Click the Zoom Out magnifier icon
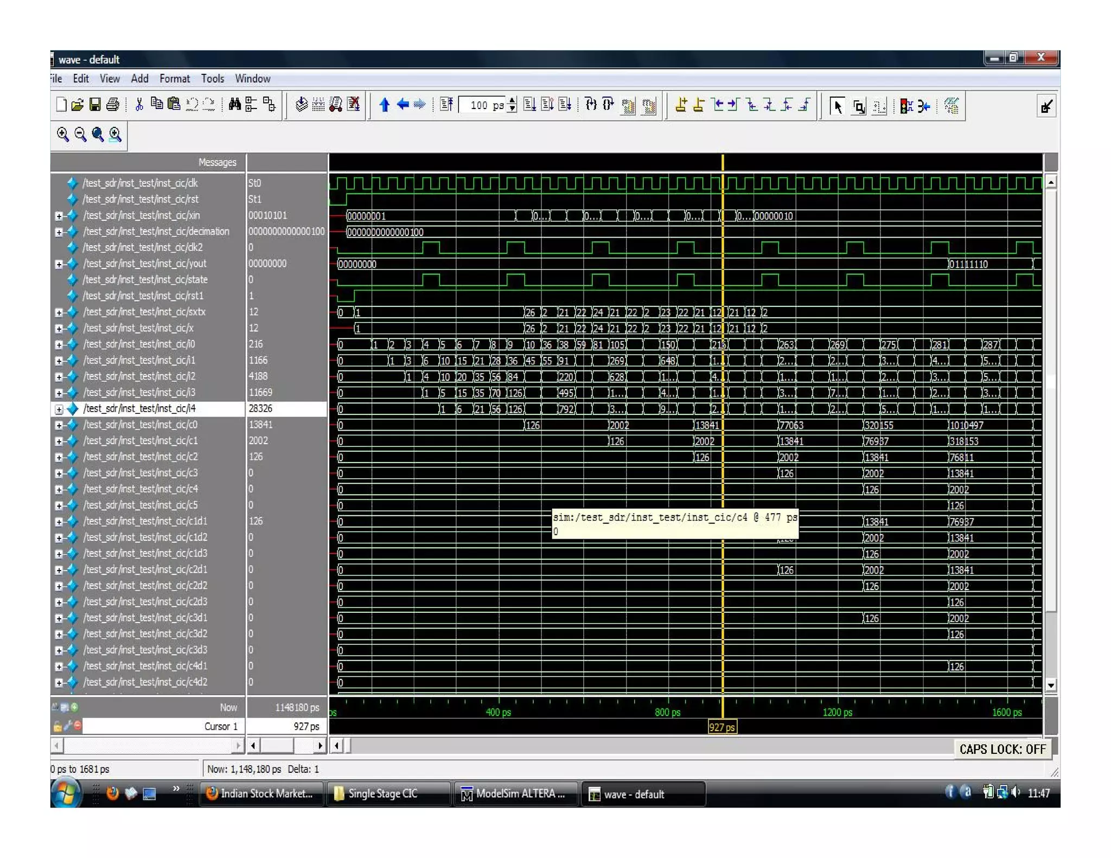1111x858 pixels. [80, 134]
